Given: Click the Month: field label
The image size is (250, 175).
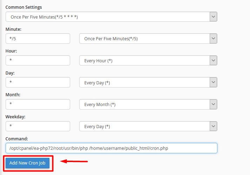Looking at the screenshot, I should (13, 95).
